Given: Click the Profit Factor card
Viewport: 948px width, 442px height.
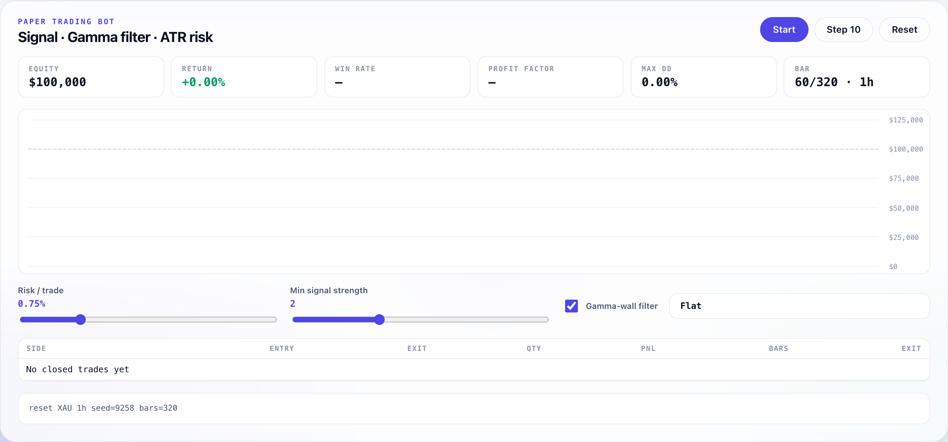Looking at the screenshot, I should click(550, 77).
